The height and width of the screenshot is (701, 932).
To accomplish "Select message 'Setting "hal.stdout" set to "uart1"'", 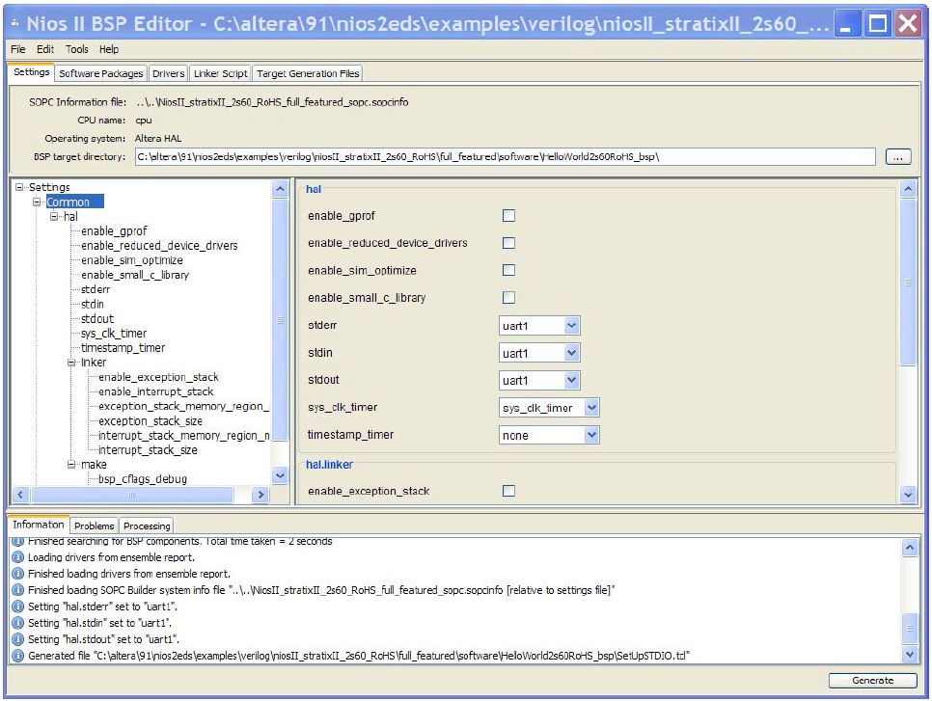I will coord(103,639).
